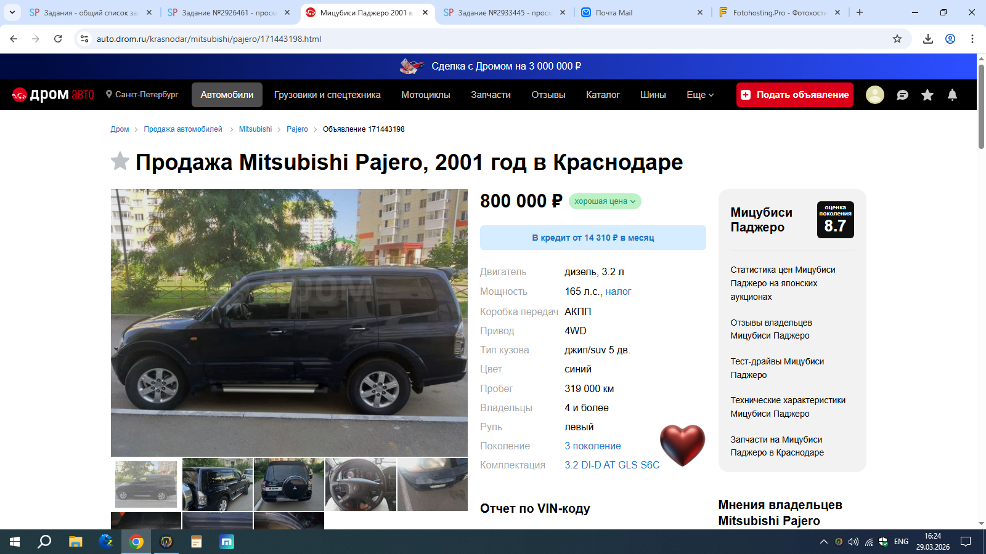Go to Дром breadcrumb

[x=120, y=129]
